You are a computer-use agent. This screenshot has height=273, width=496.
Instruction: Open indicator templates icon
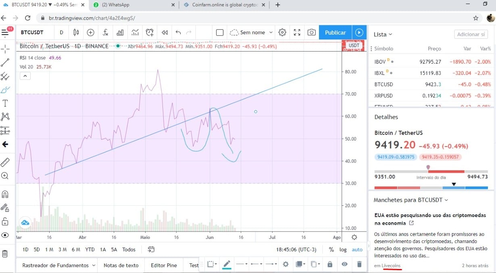tap(135, 33)
